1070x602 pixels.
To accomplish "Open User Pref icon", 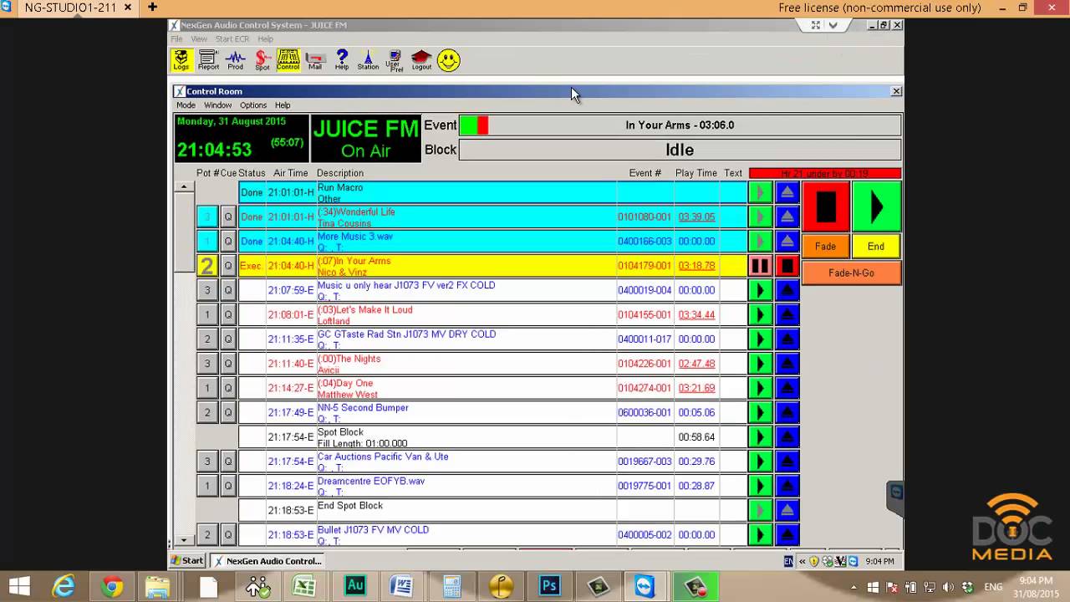I will click(395, 60).
